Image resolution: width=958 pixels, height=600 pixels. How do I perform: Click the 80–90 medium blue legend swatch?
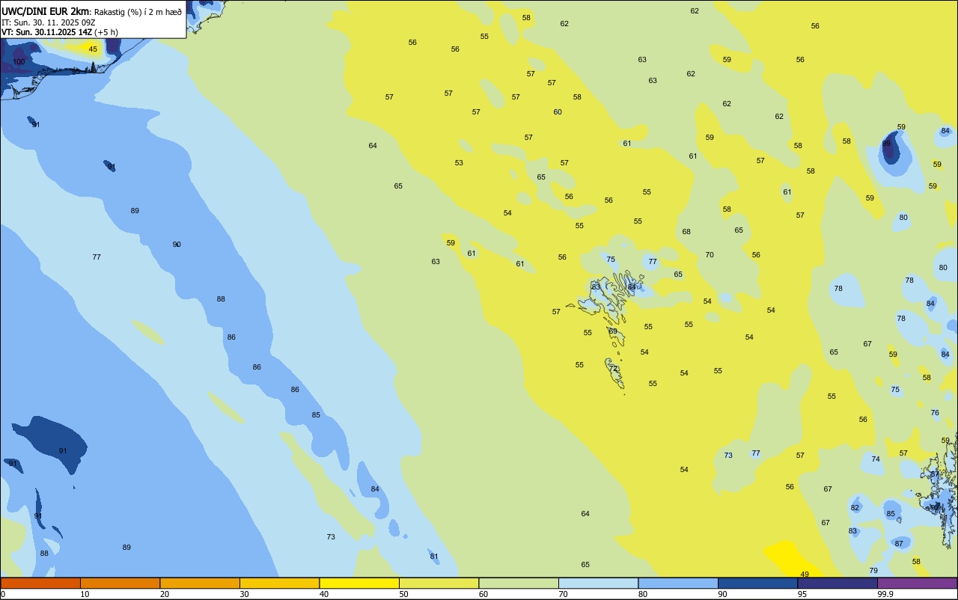pos(678,583)
